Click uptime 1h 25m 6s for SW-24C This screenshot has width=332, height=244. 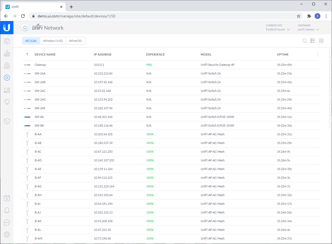click(284, 91)
